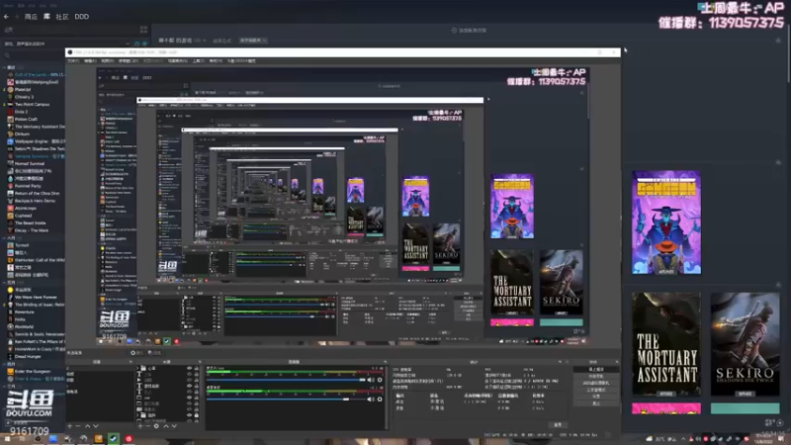Lock the first folder source in OBS
This screenshot has height=445, width=791.
(196, 368)
